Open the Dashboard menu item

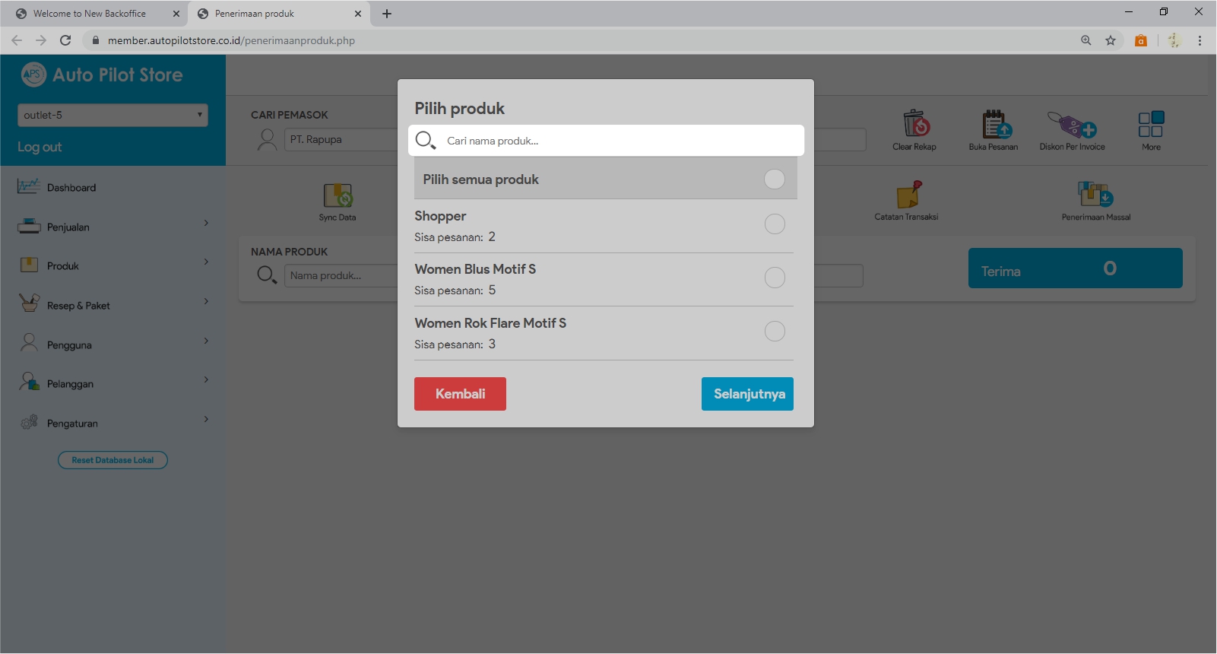pos(71,188)
